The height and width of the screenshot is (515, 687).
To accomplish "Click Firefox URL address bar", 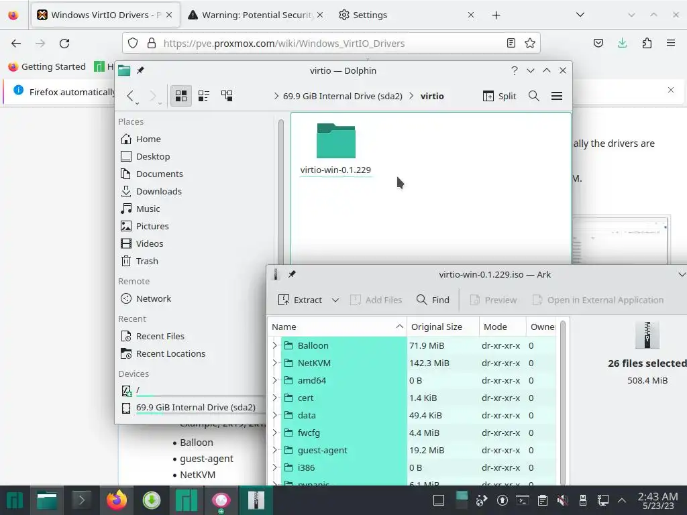I will pyautogui.click(x=331, y=44).
